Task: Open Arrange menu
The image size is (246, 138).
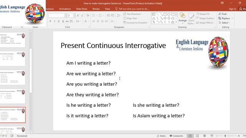Action: 183,18
